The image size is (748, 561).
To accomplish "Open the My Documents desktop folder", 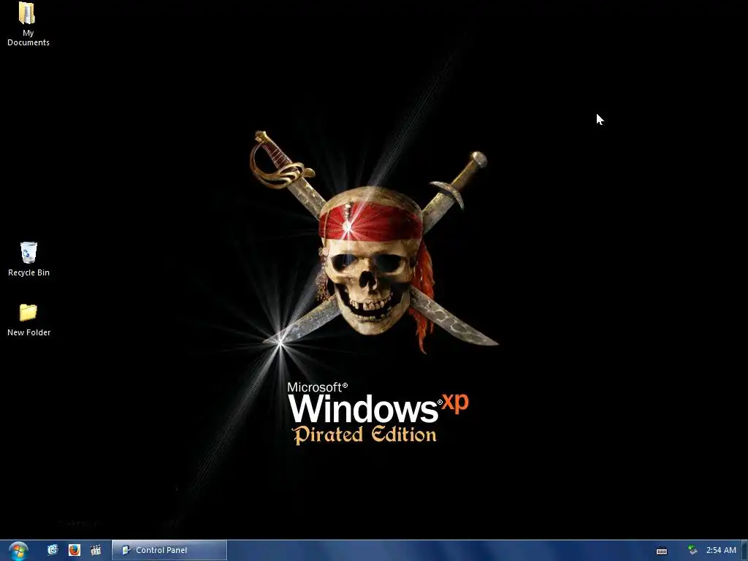I will coord(28,24).
